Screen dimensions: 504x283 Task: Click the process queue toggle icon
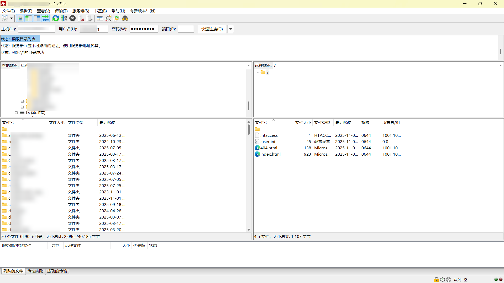tap(64, 18)
